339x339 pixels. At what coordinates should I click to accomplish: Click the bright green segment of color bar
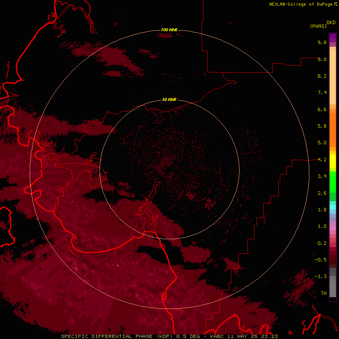(333, 182)
